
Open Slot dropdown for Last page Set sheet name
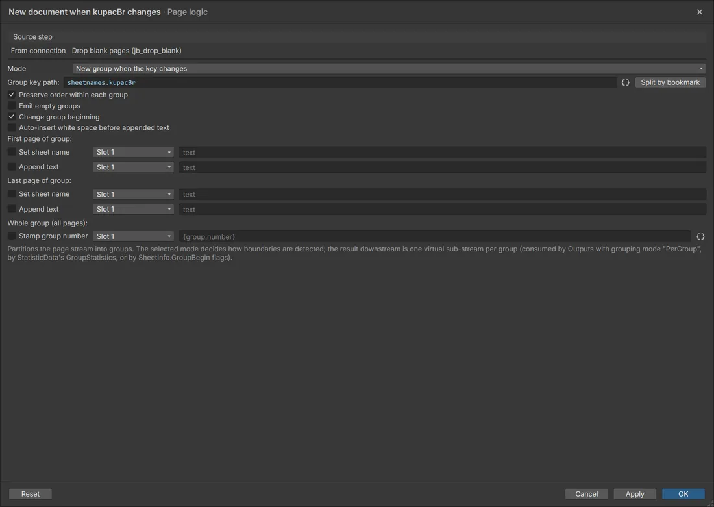134,194
